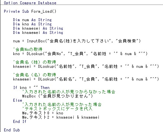Click the comment '会員Noの取得
Image resolution: width=163 pixels, height=132 pixels.
[28, 50]
